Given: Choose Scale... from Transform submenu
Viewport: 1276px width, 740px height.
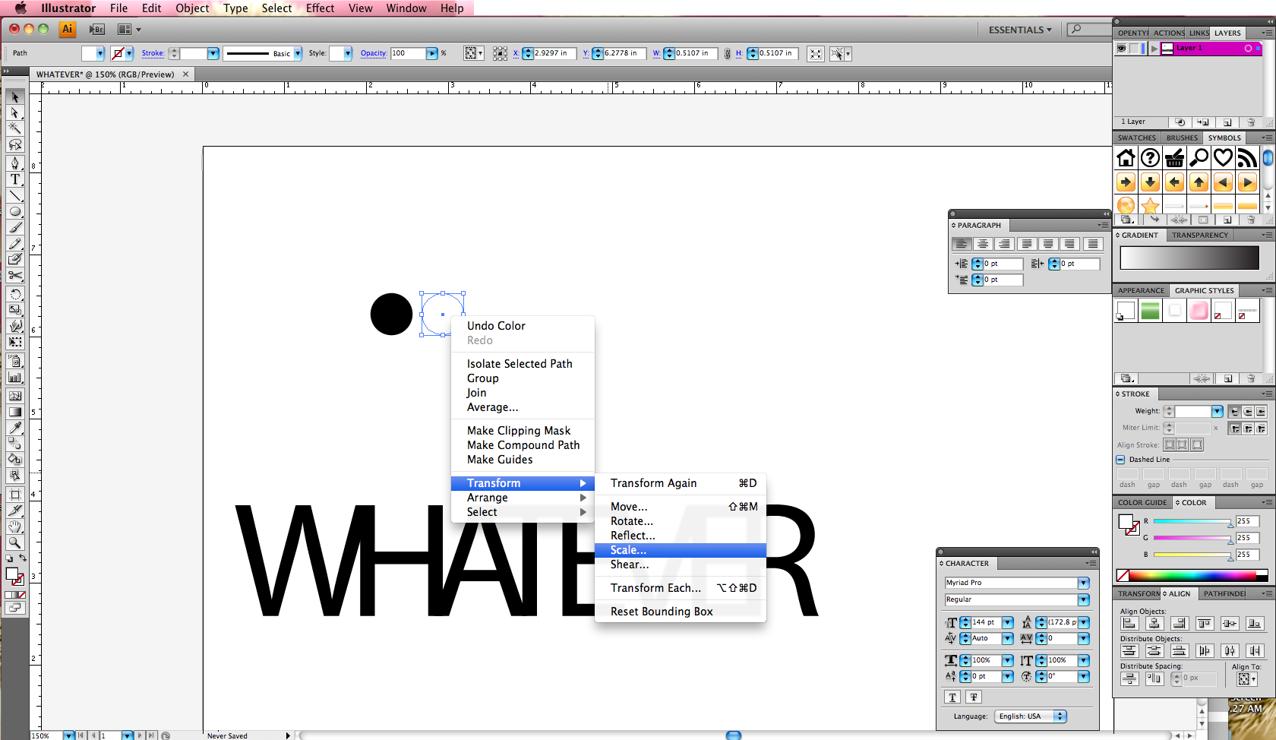Looking at the screenshot, I should tap(681, 550).
